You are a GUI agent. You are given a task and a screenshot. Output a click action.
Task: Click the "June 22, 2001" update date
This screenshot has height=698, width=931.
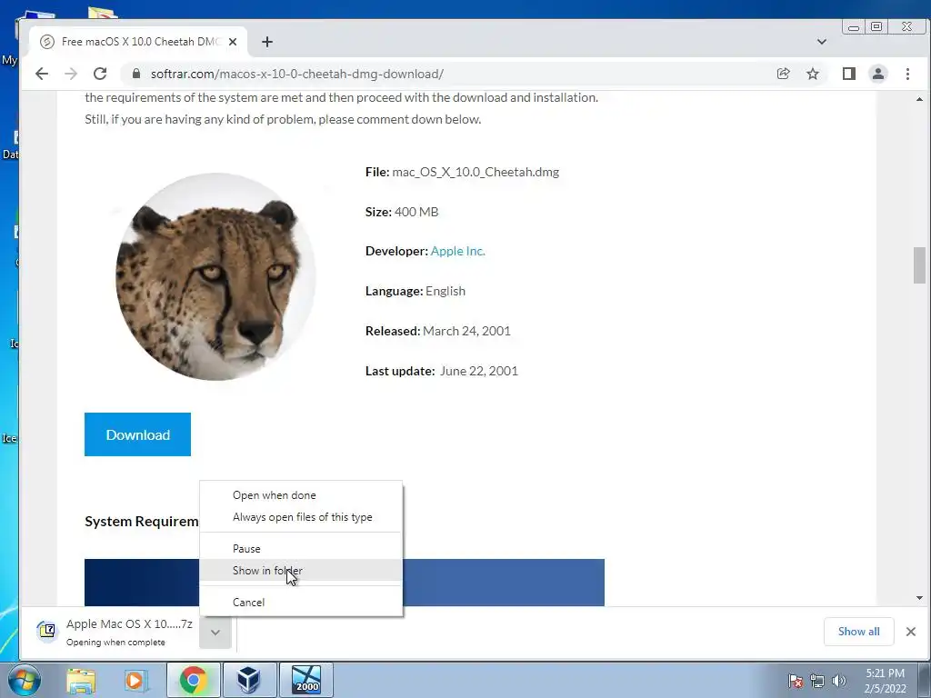[478, 371]
